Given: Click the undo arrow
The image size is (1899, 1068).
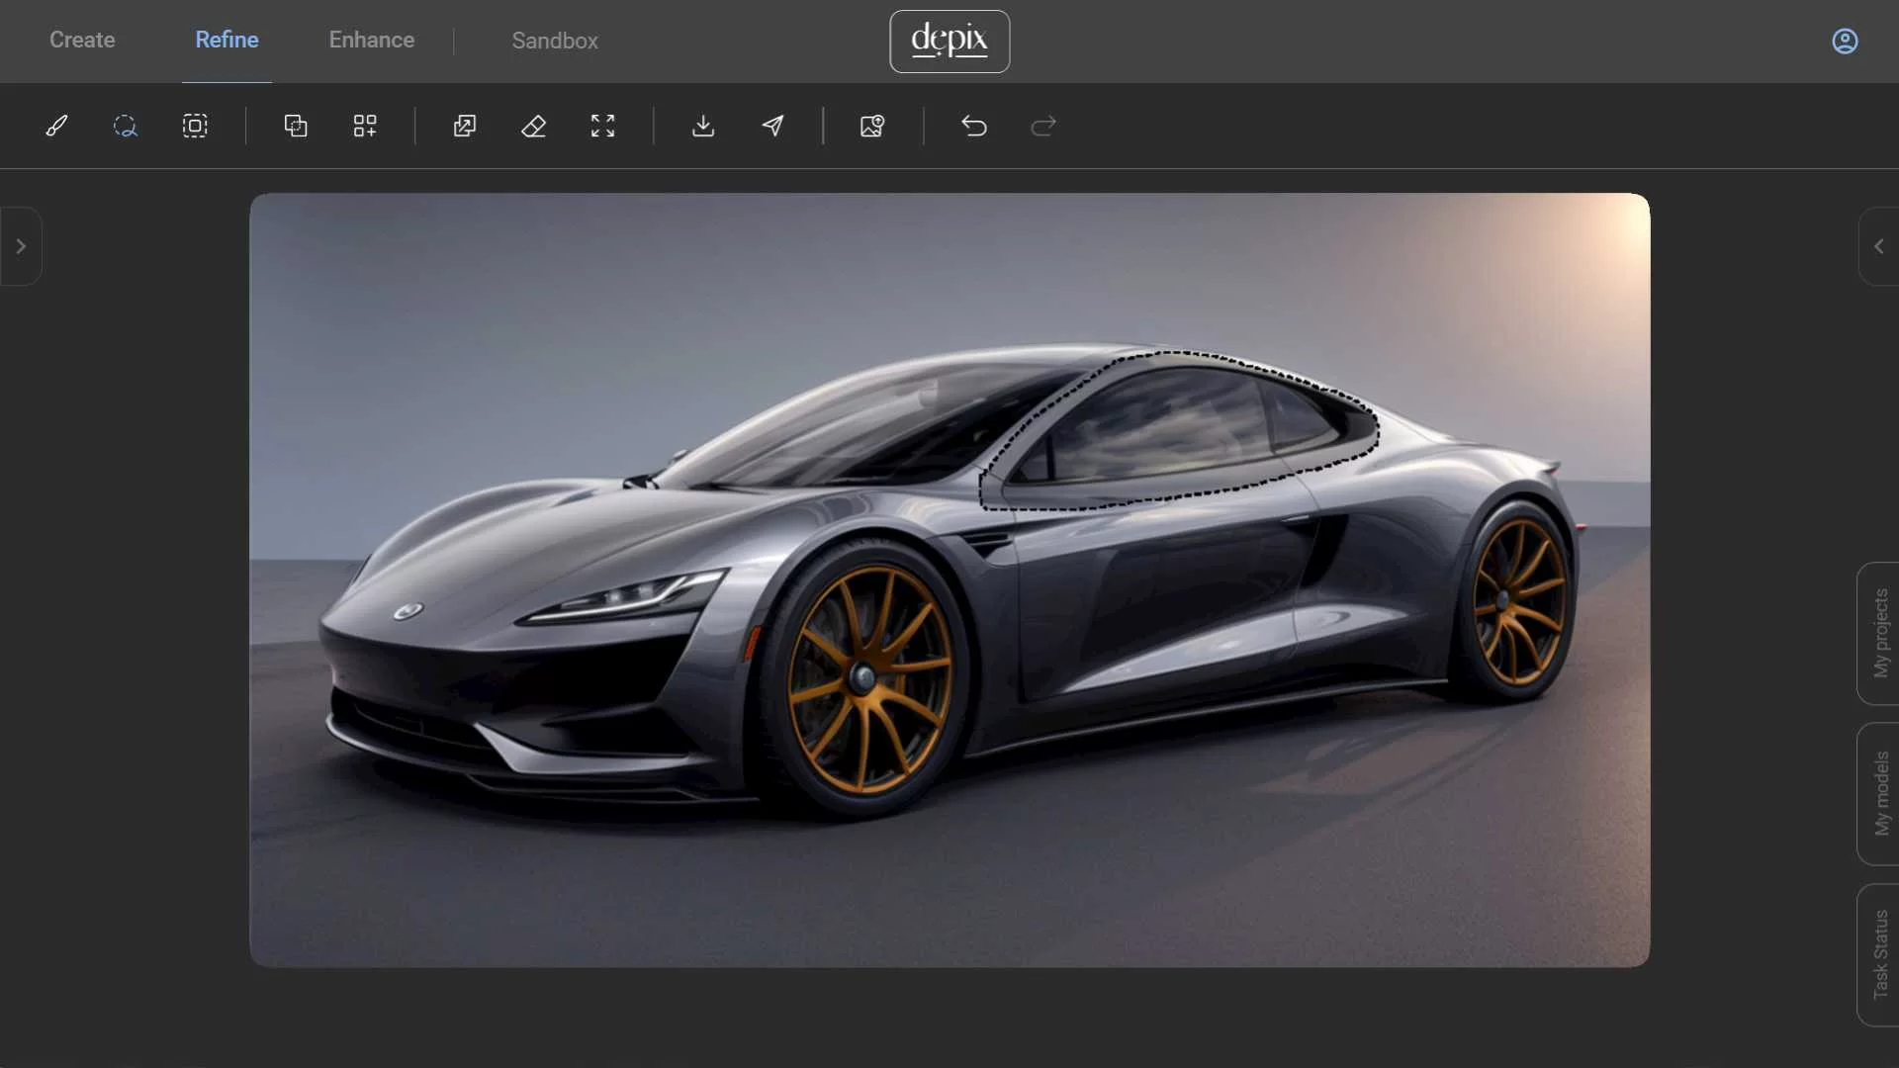Looking at the screenshot, I should coord(974,126).
